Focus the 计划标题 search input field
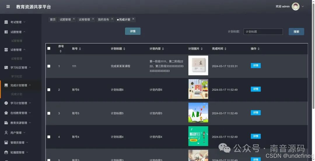Viewport: 315px width, 161px height. tap(263, 32)
